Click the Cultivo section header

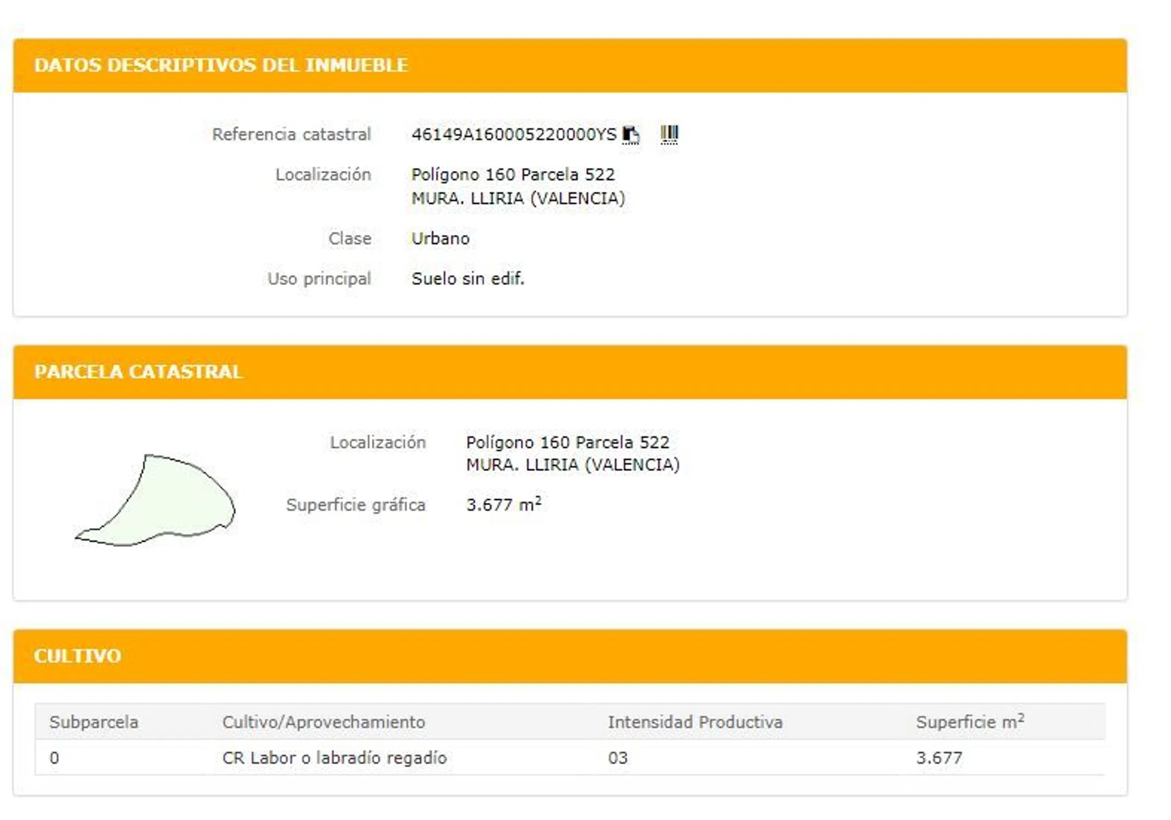click(x=77, y=655)
